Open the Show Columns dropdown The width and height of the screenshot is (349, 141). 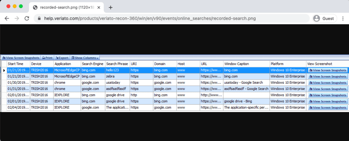coord(85,58)
